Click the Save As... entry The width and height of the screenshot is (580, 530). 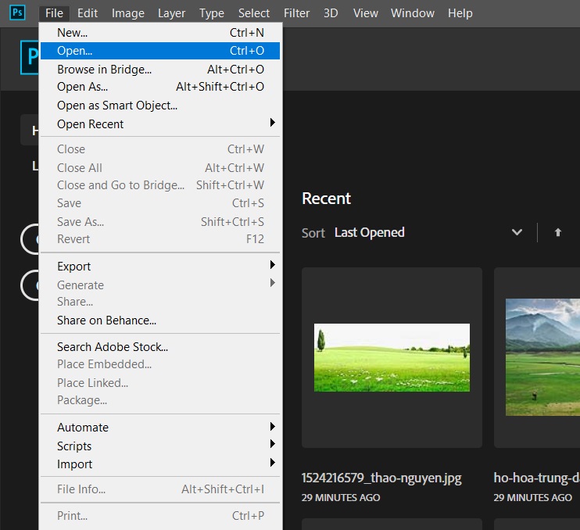click(x=160, y=221)
